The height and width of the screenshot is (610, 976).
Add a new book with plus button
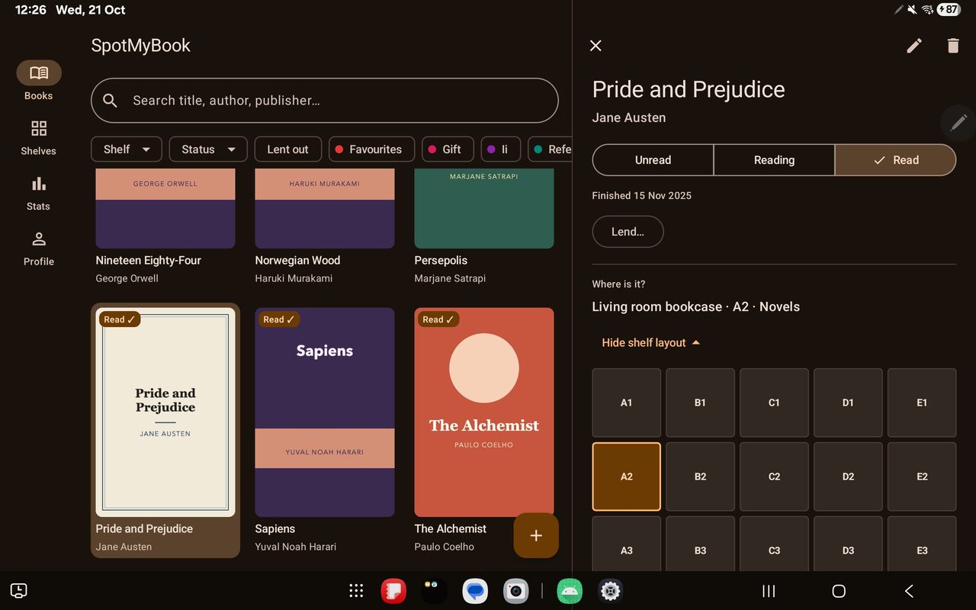[x=536, y=535]
